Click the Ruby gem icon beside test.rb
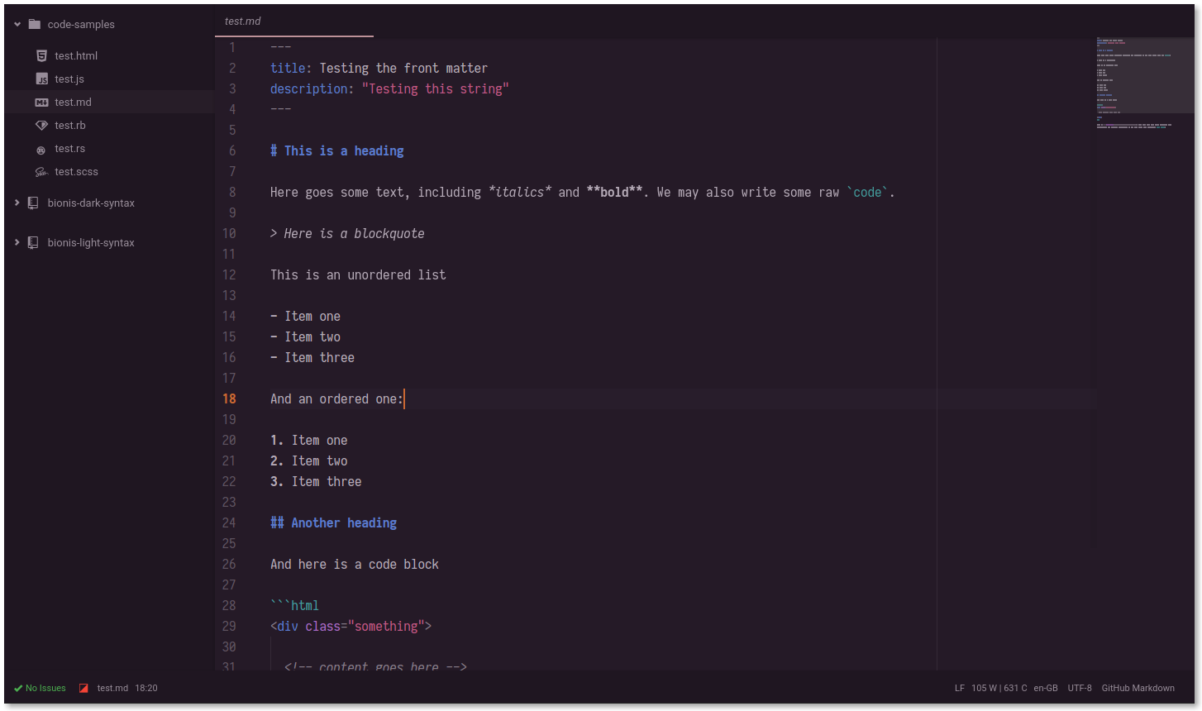Image resolution: width=1202 pixels, height=711 pixels. pyautogui.click(x=41, y=125)
